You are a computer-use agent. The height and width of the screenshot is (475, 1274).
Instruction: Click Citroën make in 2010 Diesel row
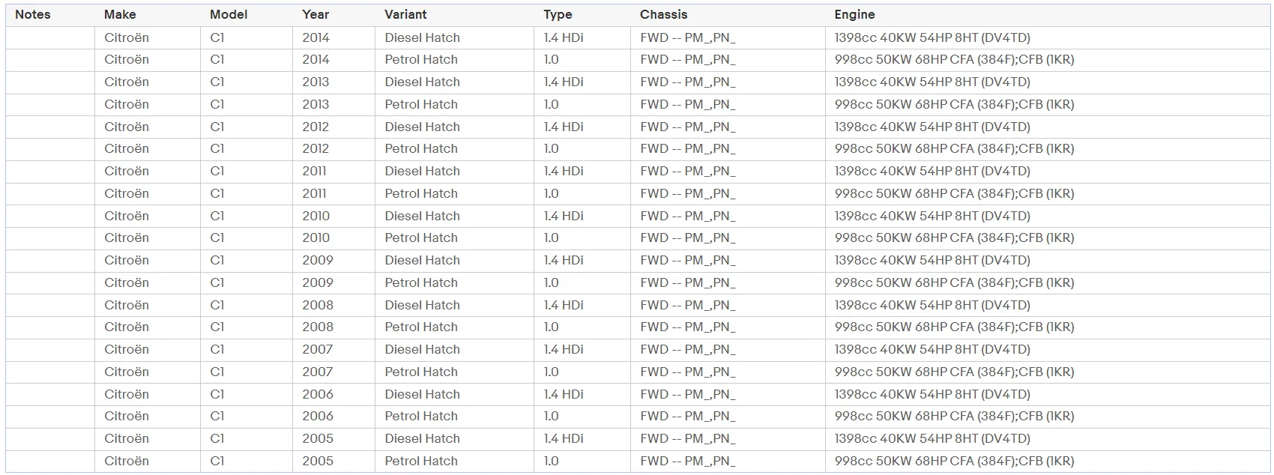pyautogui.click(x=127, y=216)
